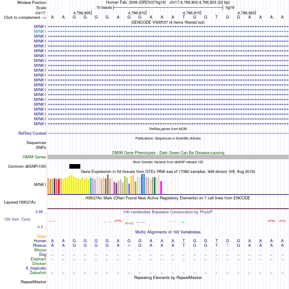The width and height of the screenshot is (289, 289).
Task: Open the 100 Vert. Cons track label
Action: 17,219
